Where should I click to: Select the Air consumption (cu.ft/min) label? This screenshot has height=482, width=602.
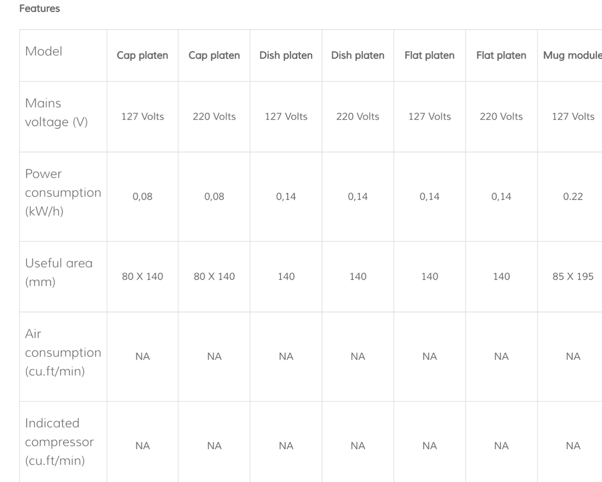coord(62,352)
